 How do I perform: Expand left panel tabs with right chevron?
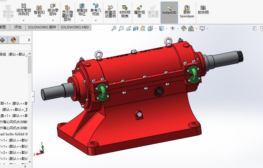29,40
